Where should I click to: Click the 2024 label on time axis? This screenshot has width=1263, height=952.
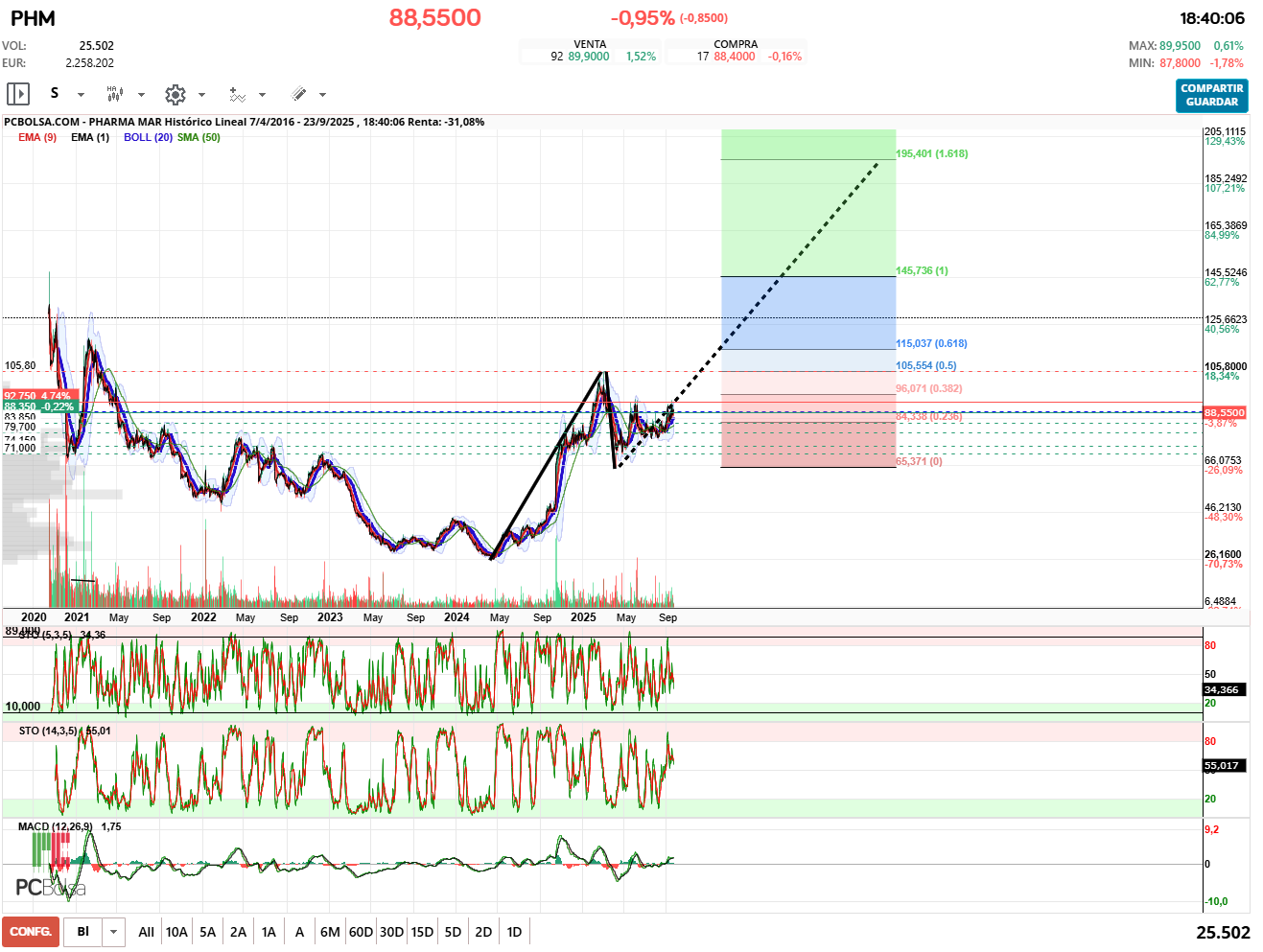click(x=456, y=617)
